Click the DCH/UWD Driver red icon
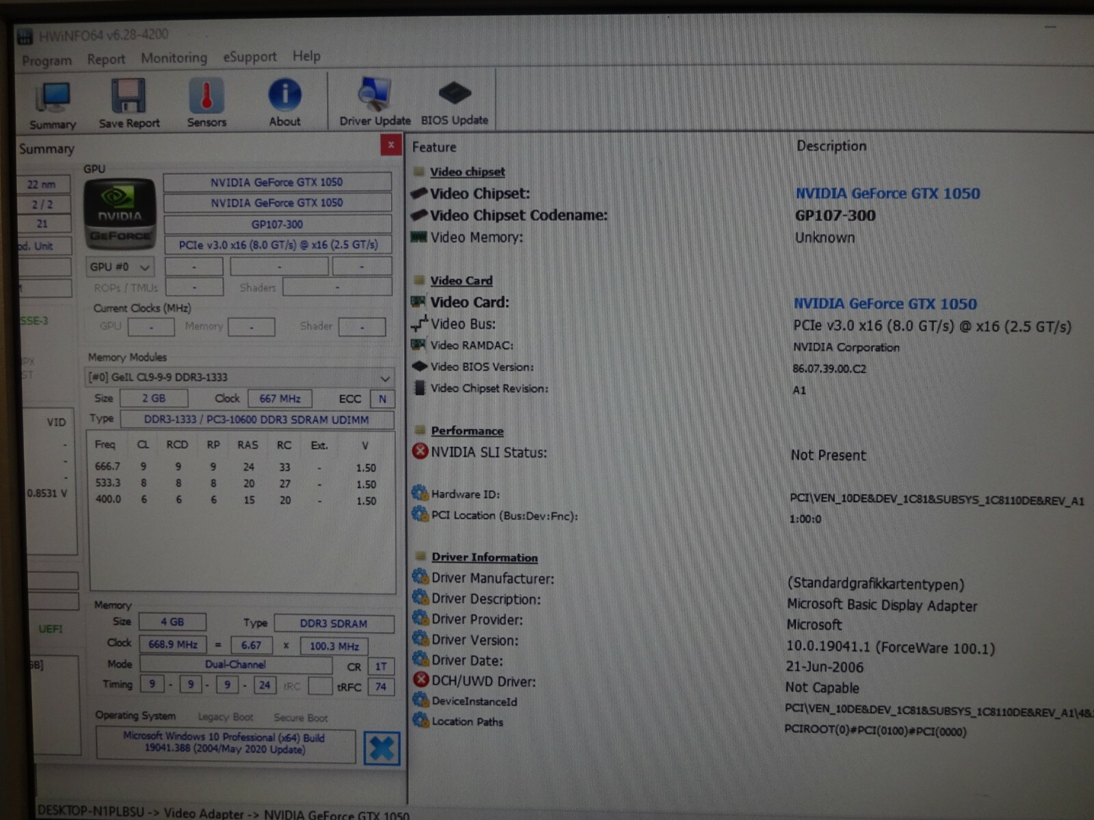Image resolution: width=1094 pixels, height=820 pixels. click(421, 680)
